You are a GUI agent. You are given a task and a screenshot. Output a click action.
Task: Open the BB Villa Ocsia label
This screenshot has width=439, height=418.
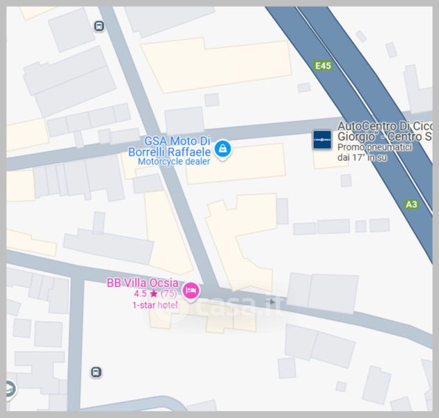coord(143,283)
